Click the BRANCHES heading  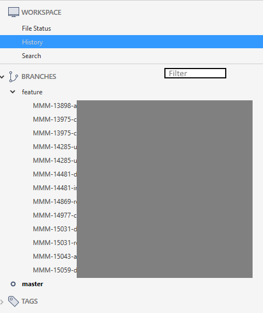click(39, 77)
